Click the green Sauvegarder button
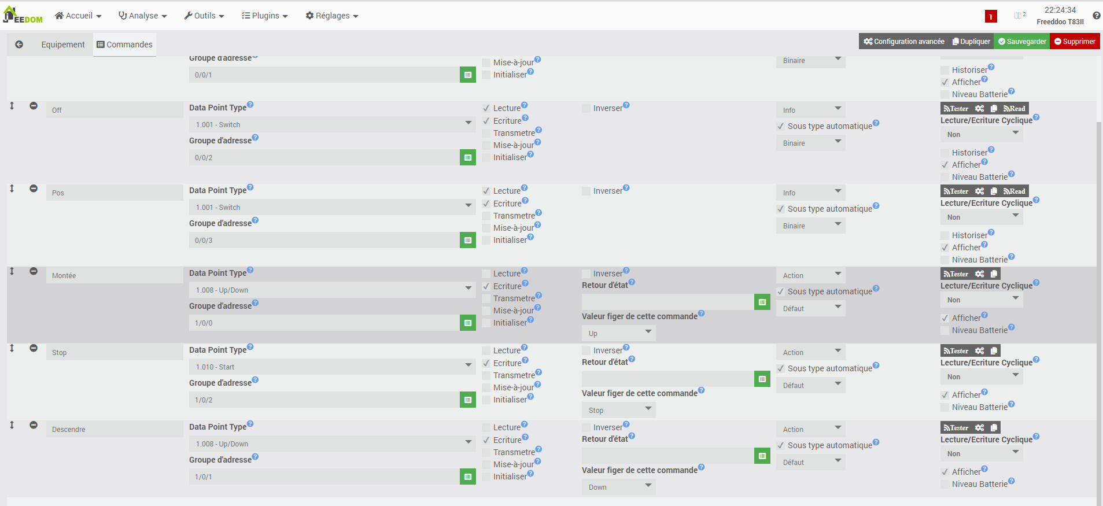This screenshot has width=1103, height=506. (x=1021, y=42)
